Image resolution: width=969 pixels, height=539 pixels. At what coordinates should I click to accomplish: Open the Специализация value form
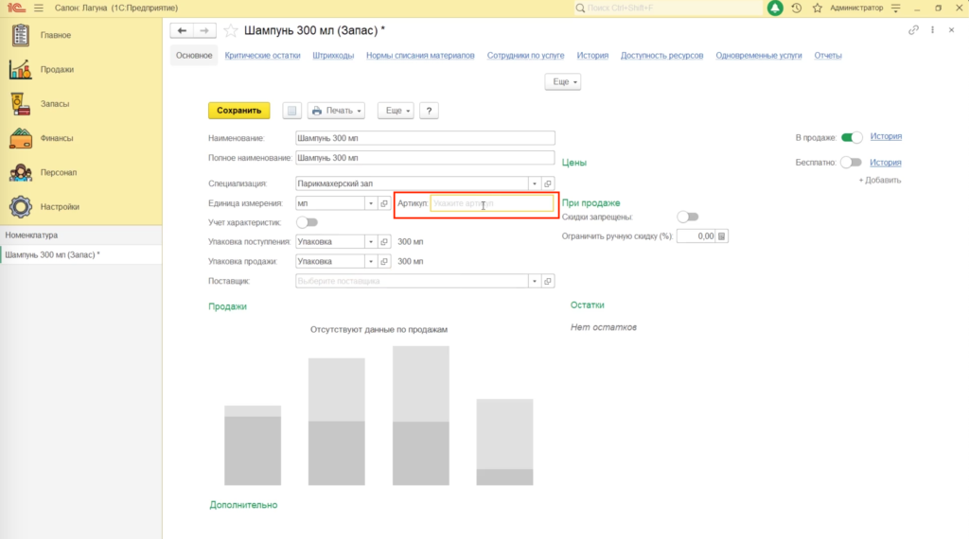[548, 183]
